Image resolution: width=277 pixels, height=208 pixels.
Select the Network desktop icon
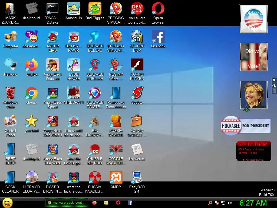click(x=11, y=67)
